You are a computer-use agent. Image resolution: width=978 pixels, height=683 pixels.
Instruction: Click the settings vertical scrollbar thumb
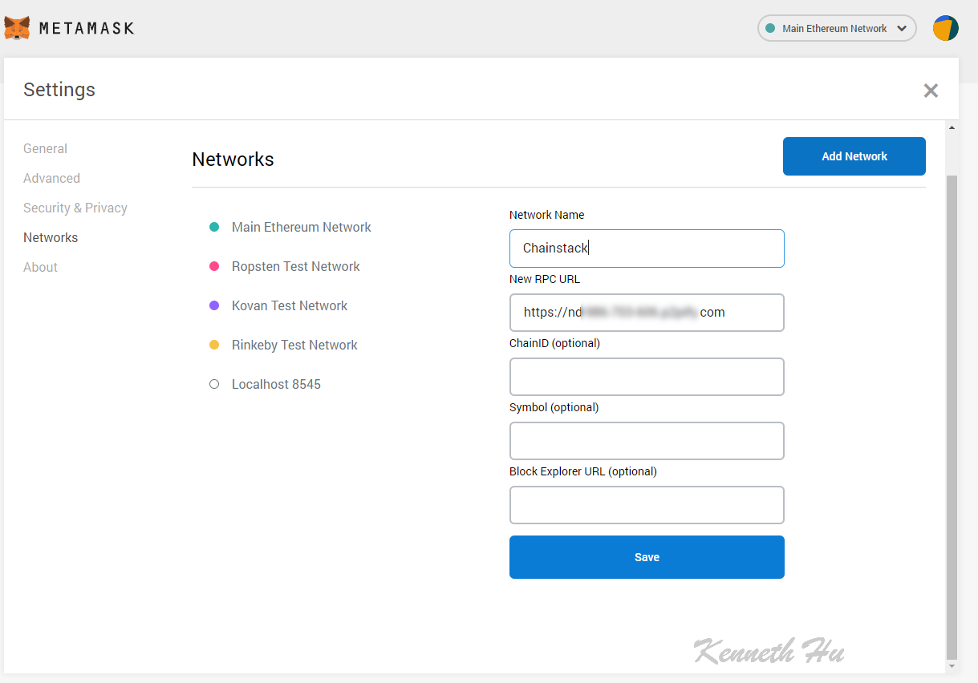(952, 416)
